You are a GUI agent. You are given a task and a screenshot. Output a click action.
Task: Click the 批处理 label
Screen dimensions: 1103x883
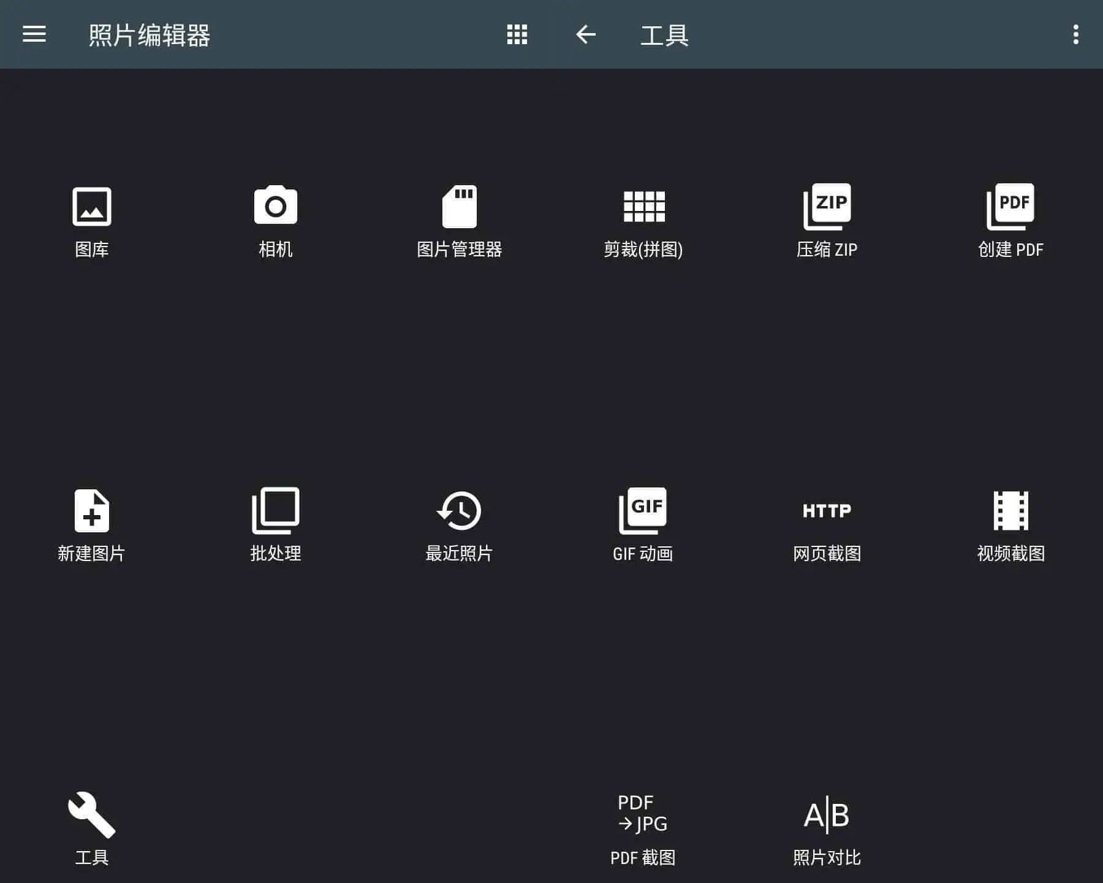[276, 553]
